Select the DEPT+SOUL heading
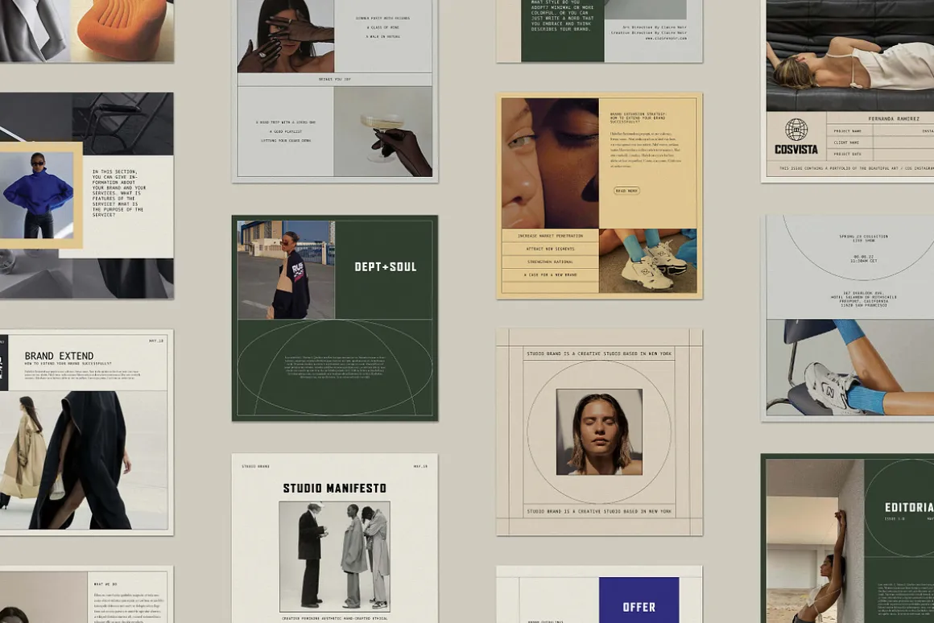The height and width of the screenshot is (623, 934). pyautogui.click(x=386, y=267)
